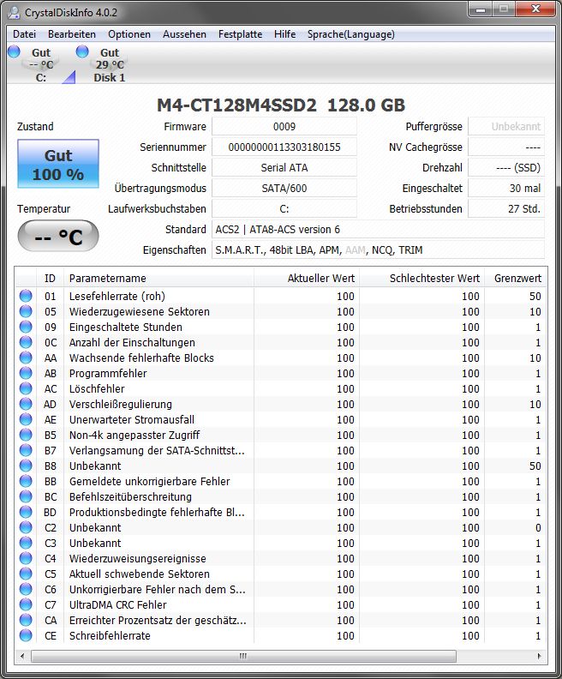
Task: Click the status orb for Wachsende fehlerhafte Blocks
Action: click(x=26, y=358)
